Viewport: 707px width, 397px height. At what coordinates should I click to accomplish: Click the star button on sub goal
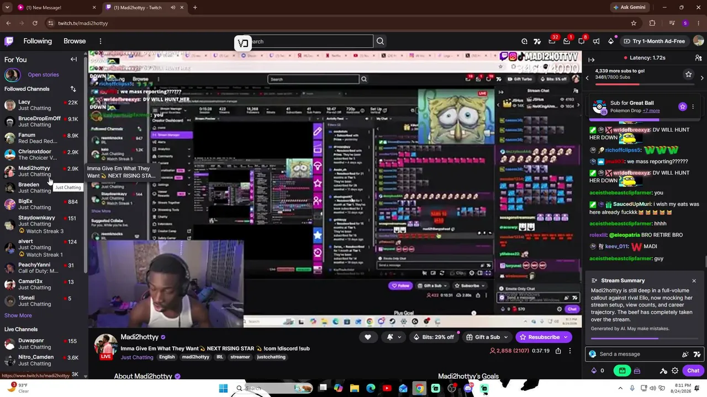click(x=688, y=74)
